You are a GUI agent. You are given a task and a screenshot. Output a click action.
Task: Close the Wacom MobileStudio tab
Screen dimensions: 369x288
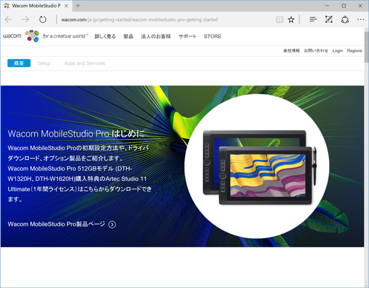click(x=66, y=6)
